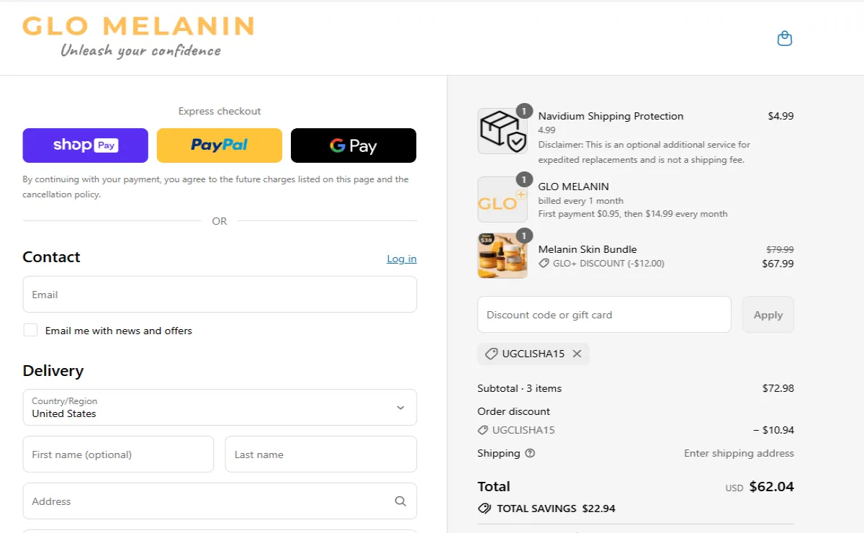Pay with Shop Pay
This screenshot has width=864, height=533.
(85, 145)
